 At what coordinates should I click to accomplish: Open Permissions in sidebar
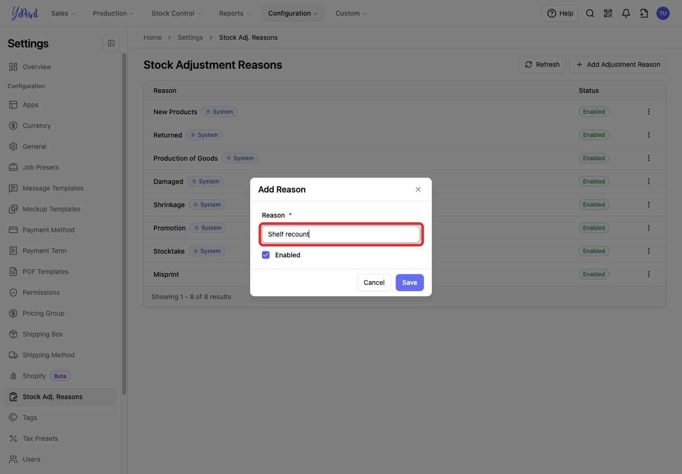[60, 292]
